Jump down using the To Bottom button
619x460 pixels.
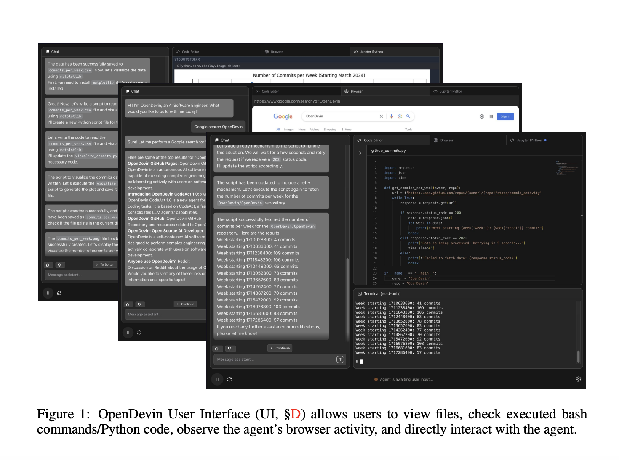(x=105, y=264)
